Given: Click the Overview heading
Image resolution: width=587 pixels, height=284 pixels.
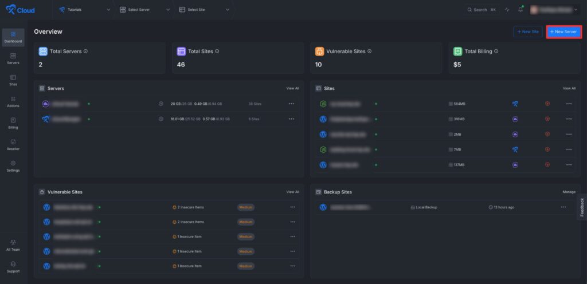Looking at the screenshot, I should pyautogui.click(x=48, y=31).
